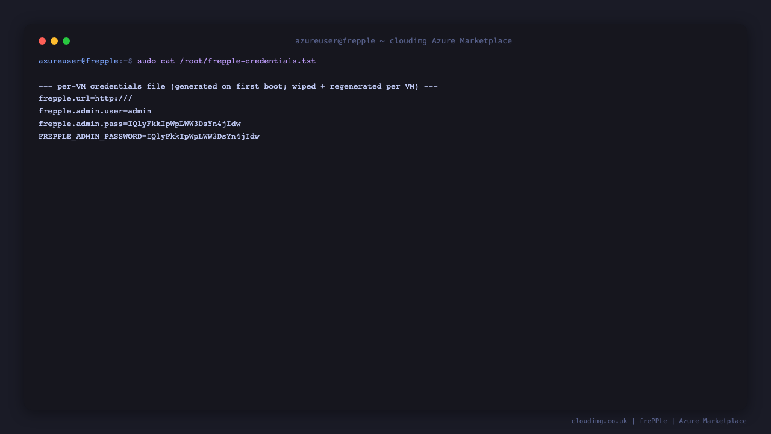771x434 pixels.
Task: Click the frepple.admin.pass password line
Action: (x=140, y=124)
